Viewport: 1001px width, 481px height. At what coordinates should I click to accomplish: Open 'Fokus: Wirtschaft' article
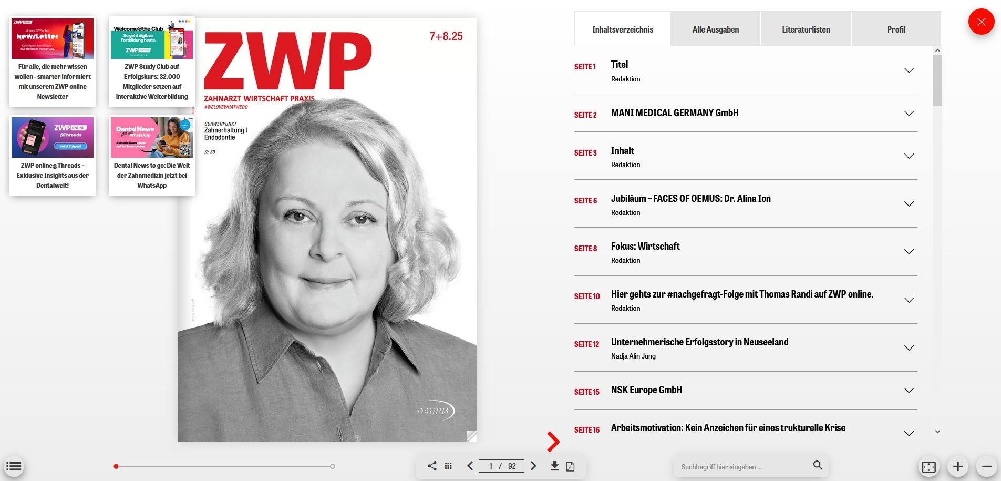(645, 246)
